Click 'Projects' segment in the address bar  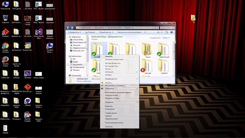(127, 28)
